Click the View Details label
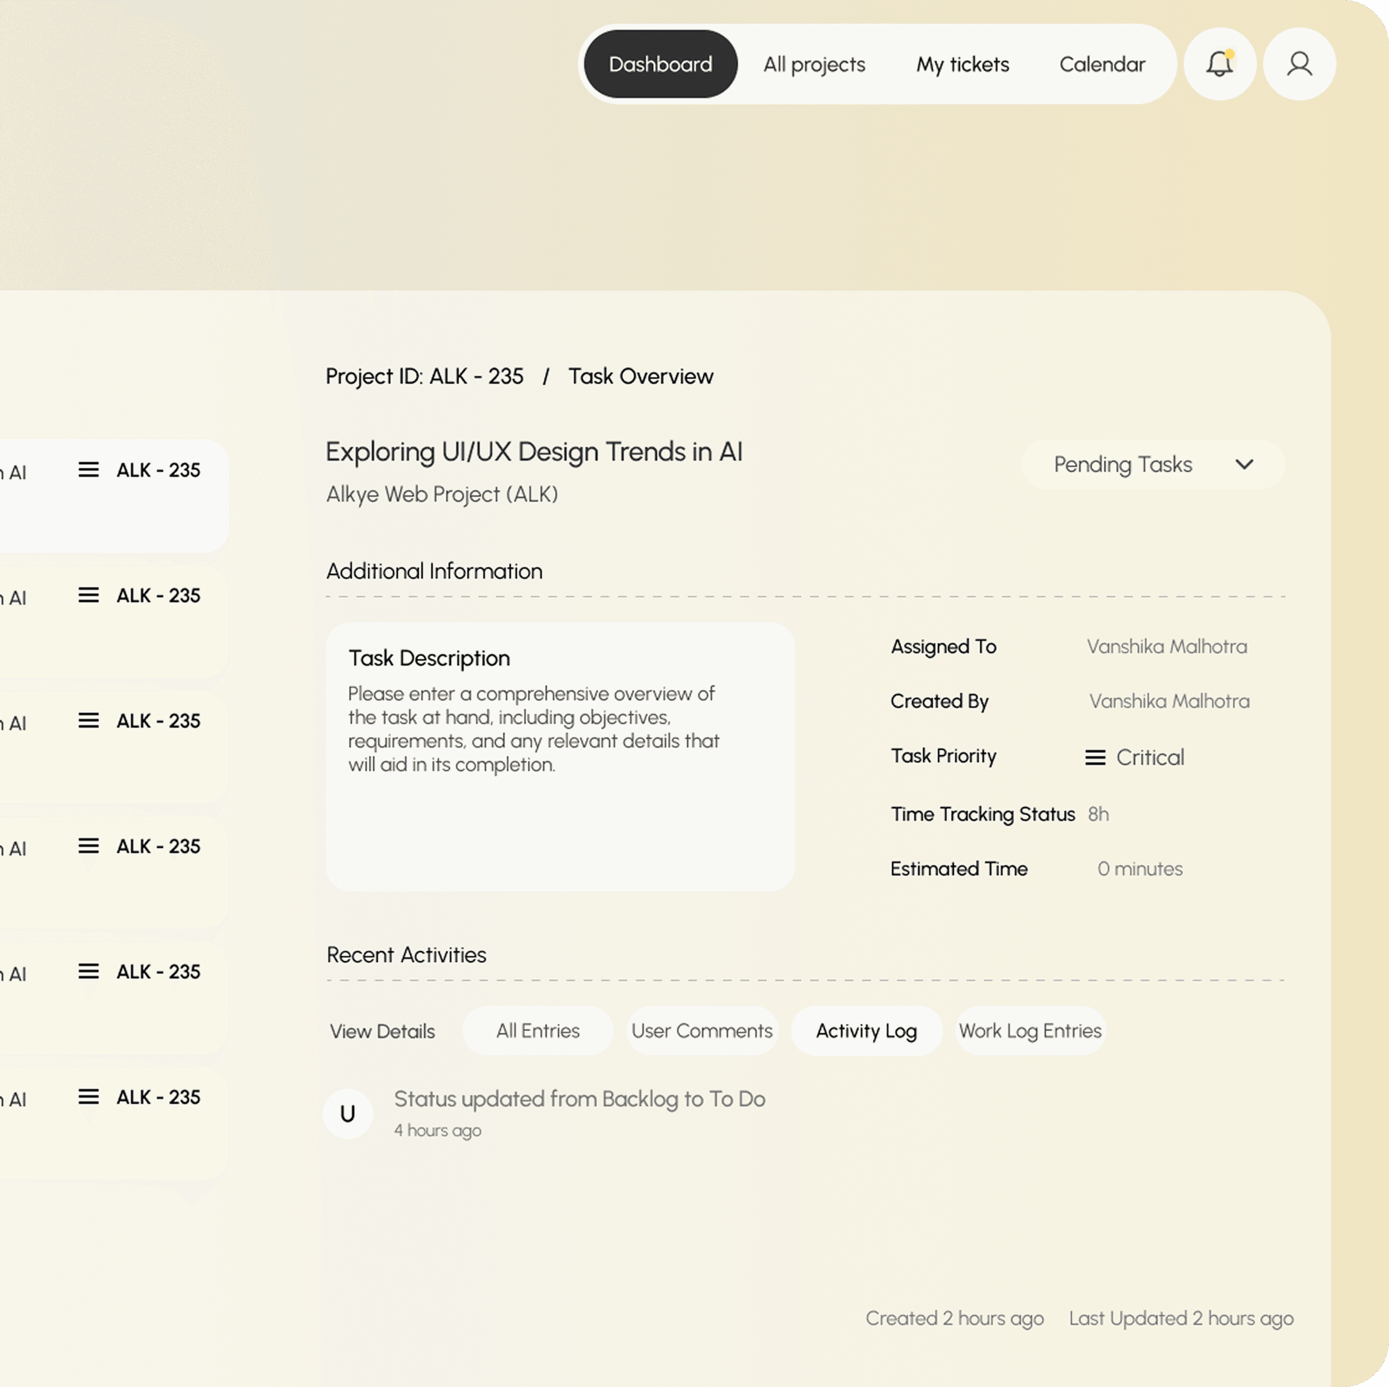The image size is (1389, 1387). click(382, 1031)
